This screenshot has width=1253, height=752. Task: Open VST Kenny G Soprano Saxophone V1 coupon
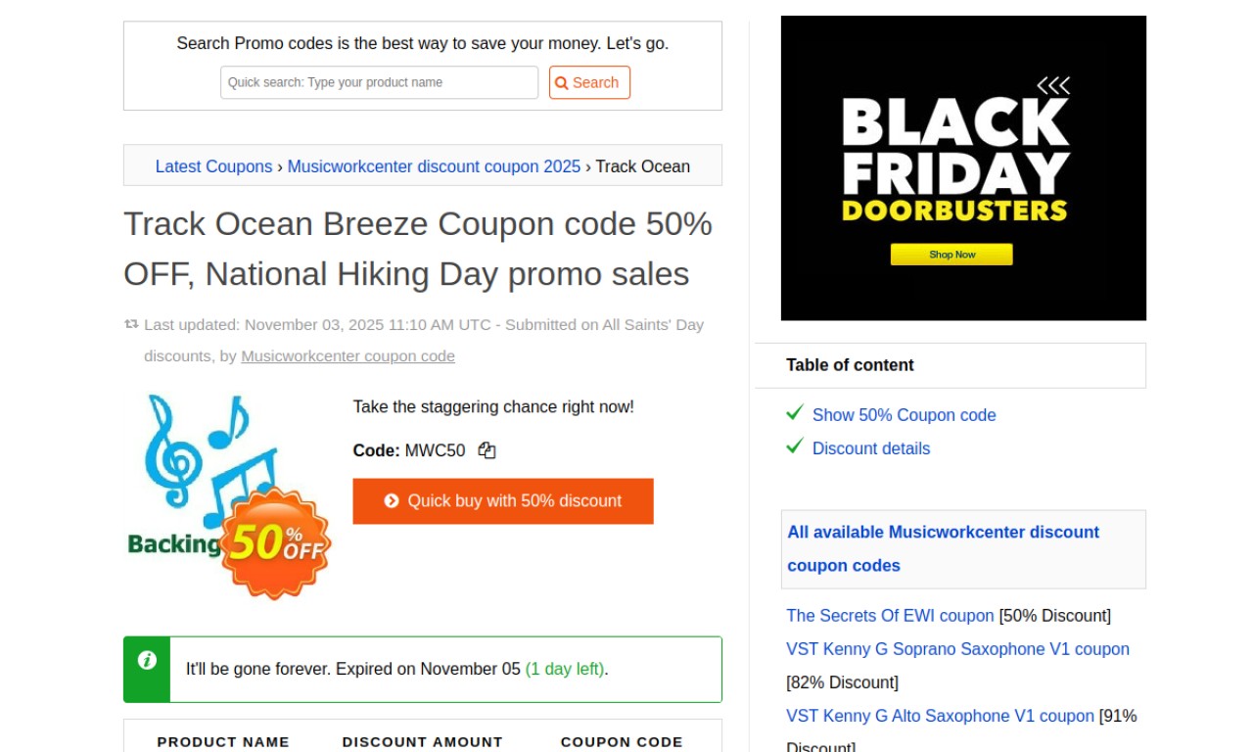click(957, 649)
